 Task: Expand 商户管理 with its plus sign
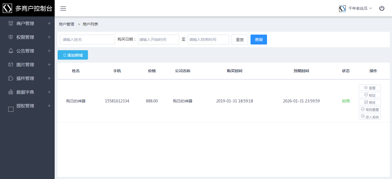(49, 23)
